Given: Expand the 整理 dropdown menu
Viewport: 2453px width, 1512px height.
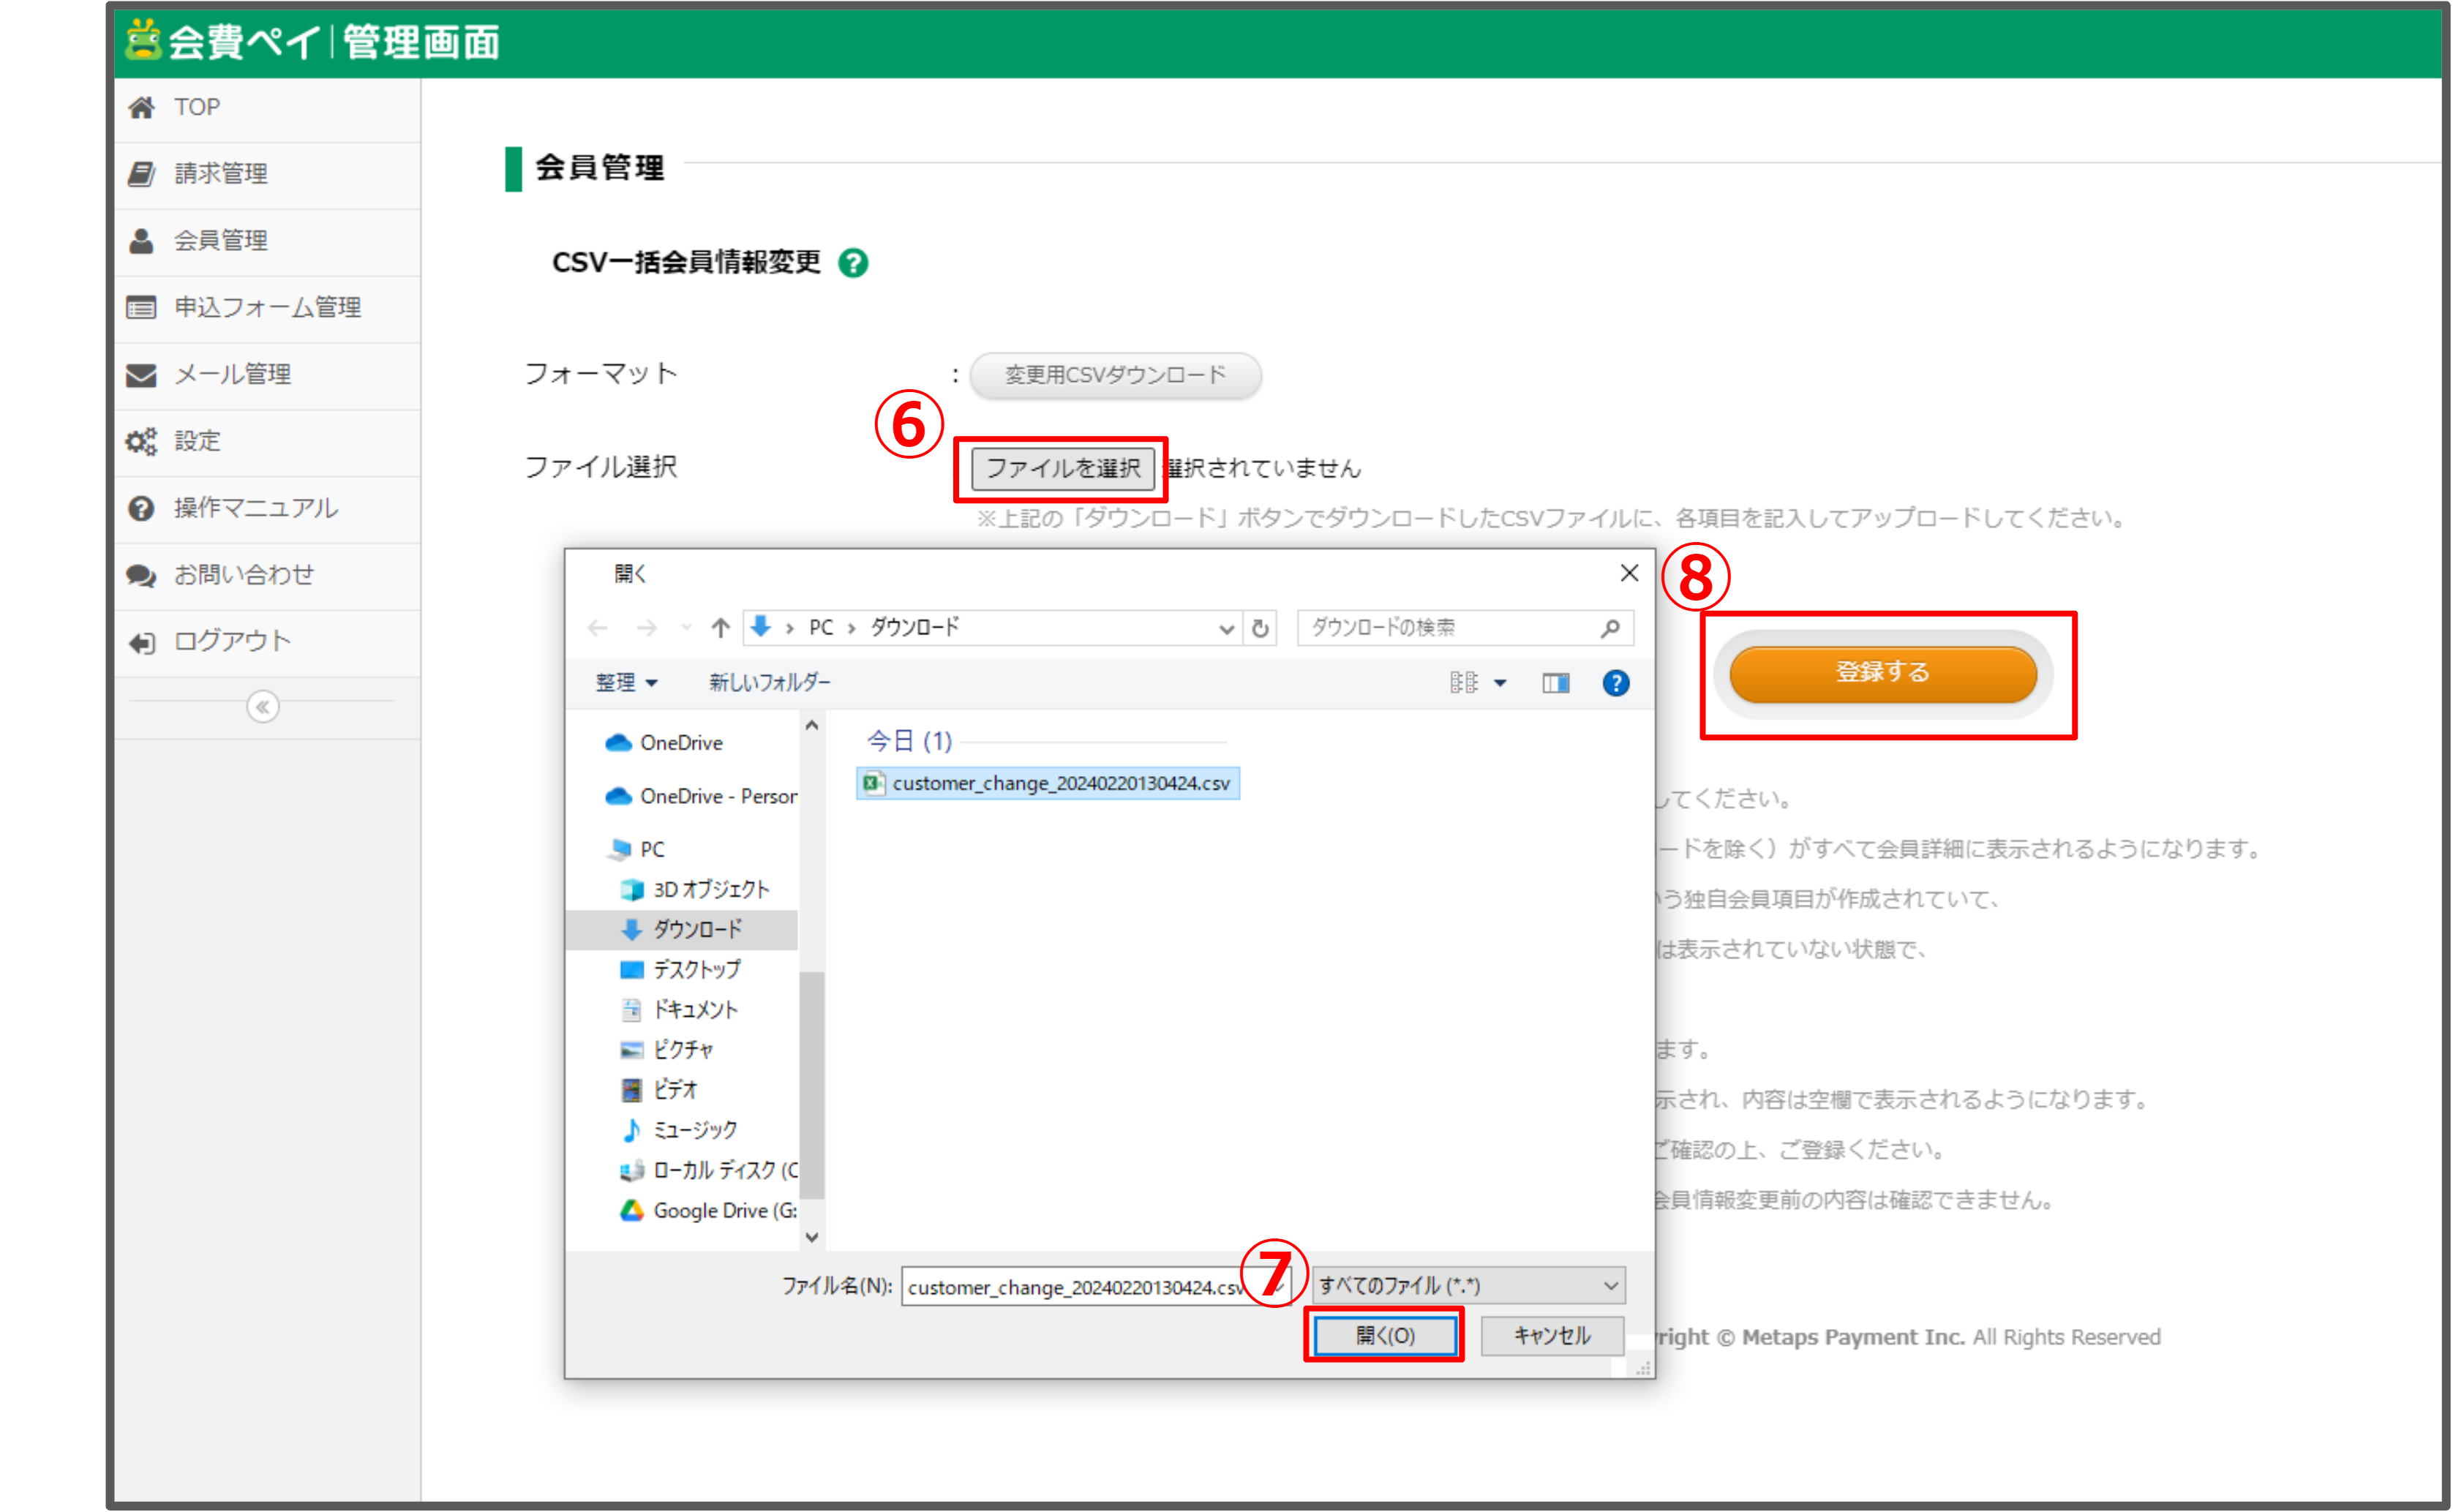Looking at the screenshot, I should [x=626, y=683].
